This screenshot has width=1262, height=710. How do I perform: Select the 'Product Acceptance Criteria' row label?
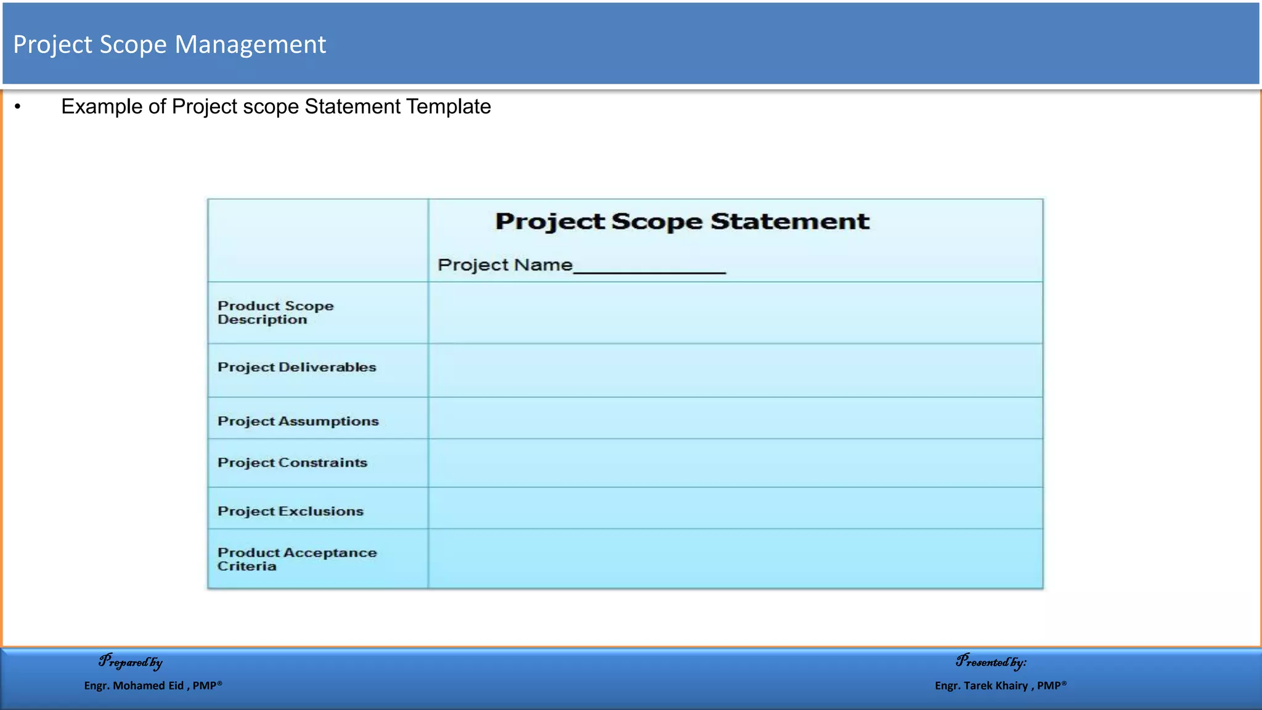coord(297,559)
